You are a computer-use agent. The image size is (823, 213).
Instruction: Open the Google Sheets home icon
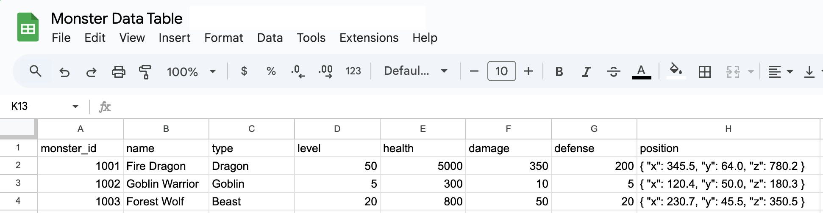(x=28, y=27)
